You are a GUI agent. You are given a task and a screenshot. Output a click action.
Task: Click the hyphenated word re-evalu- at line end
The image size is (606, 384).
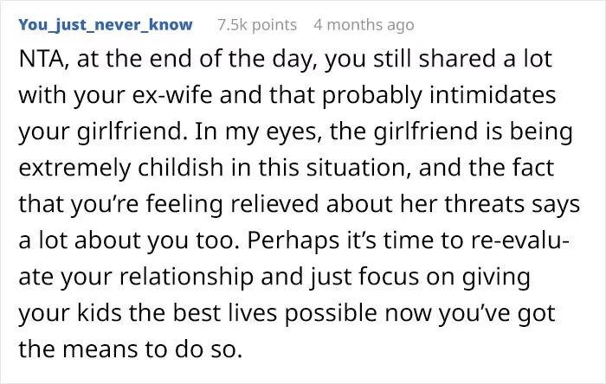520,240
